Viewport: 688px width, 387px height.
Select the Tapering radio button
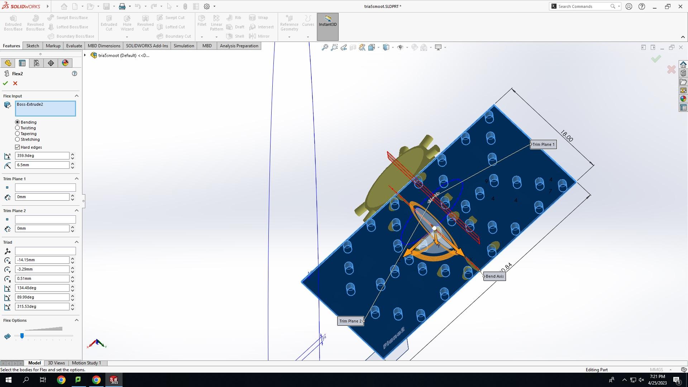click(x=18, y=134)
